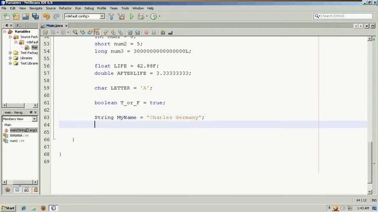The height and width of the screenshot is (212, 378).
Task: Open the default config dropdown
Action: pyautogui.click(x=102, y=16)
